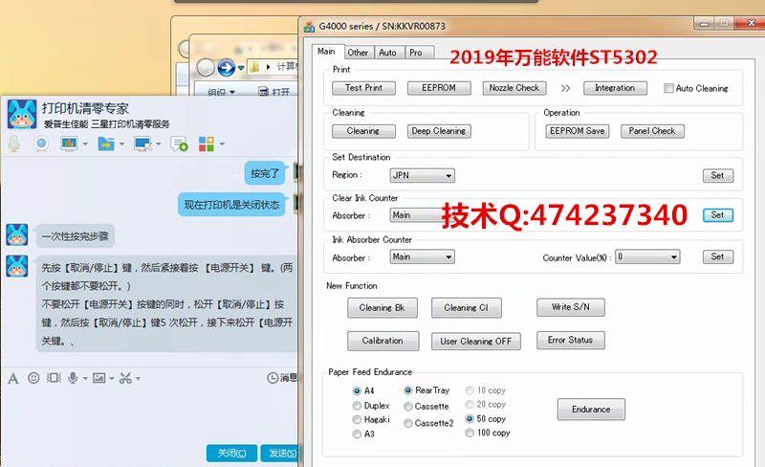Select the A4 paper radio button
This screenshot has width=765, height=467.
(357, 390)
